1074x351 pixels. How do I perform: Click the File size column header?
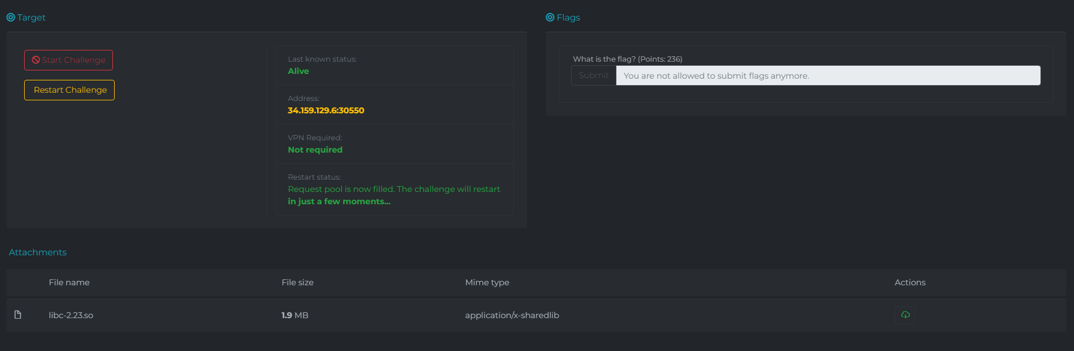[297, 282]
